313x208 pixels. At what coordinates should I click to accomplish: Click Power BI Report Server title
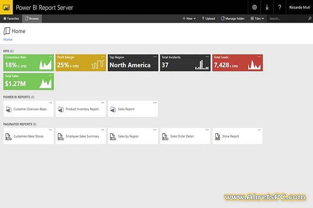pos(44,7)
